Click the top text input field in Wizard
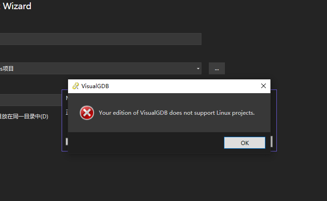The image size is (327, 201). click(x=101, y=39)
